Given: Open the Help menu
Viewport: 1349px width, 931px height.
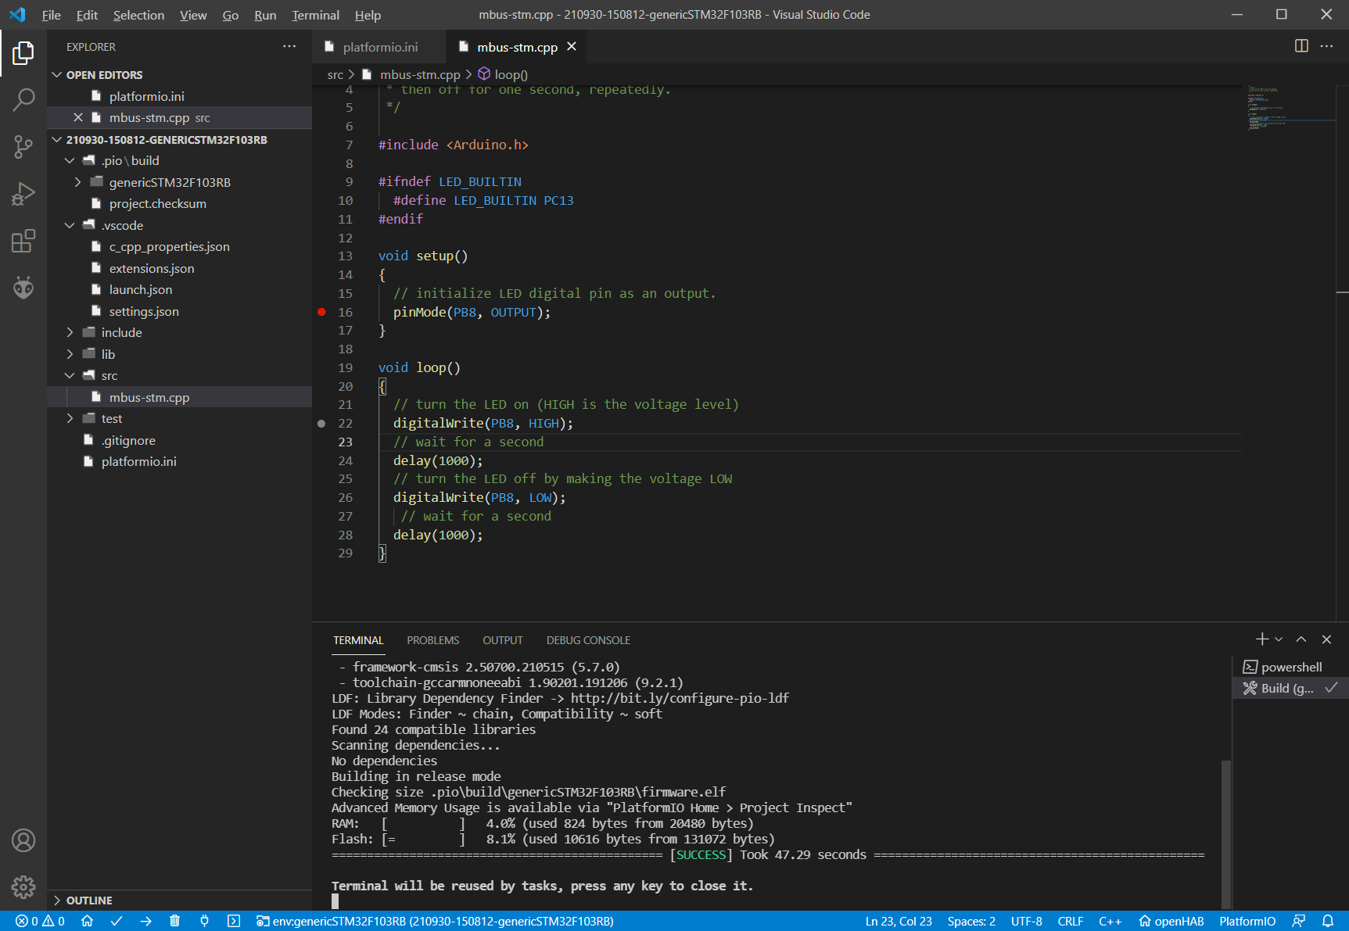Looking at the screenshot, I should pos(368,15).
